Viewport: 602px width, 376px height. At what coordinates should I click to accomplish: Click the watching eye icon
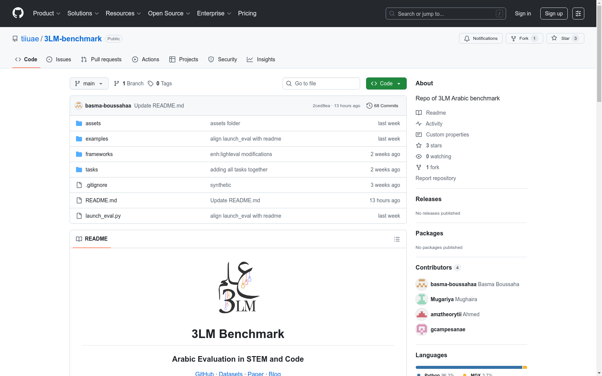point(419,156)
